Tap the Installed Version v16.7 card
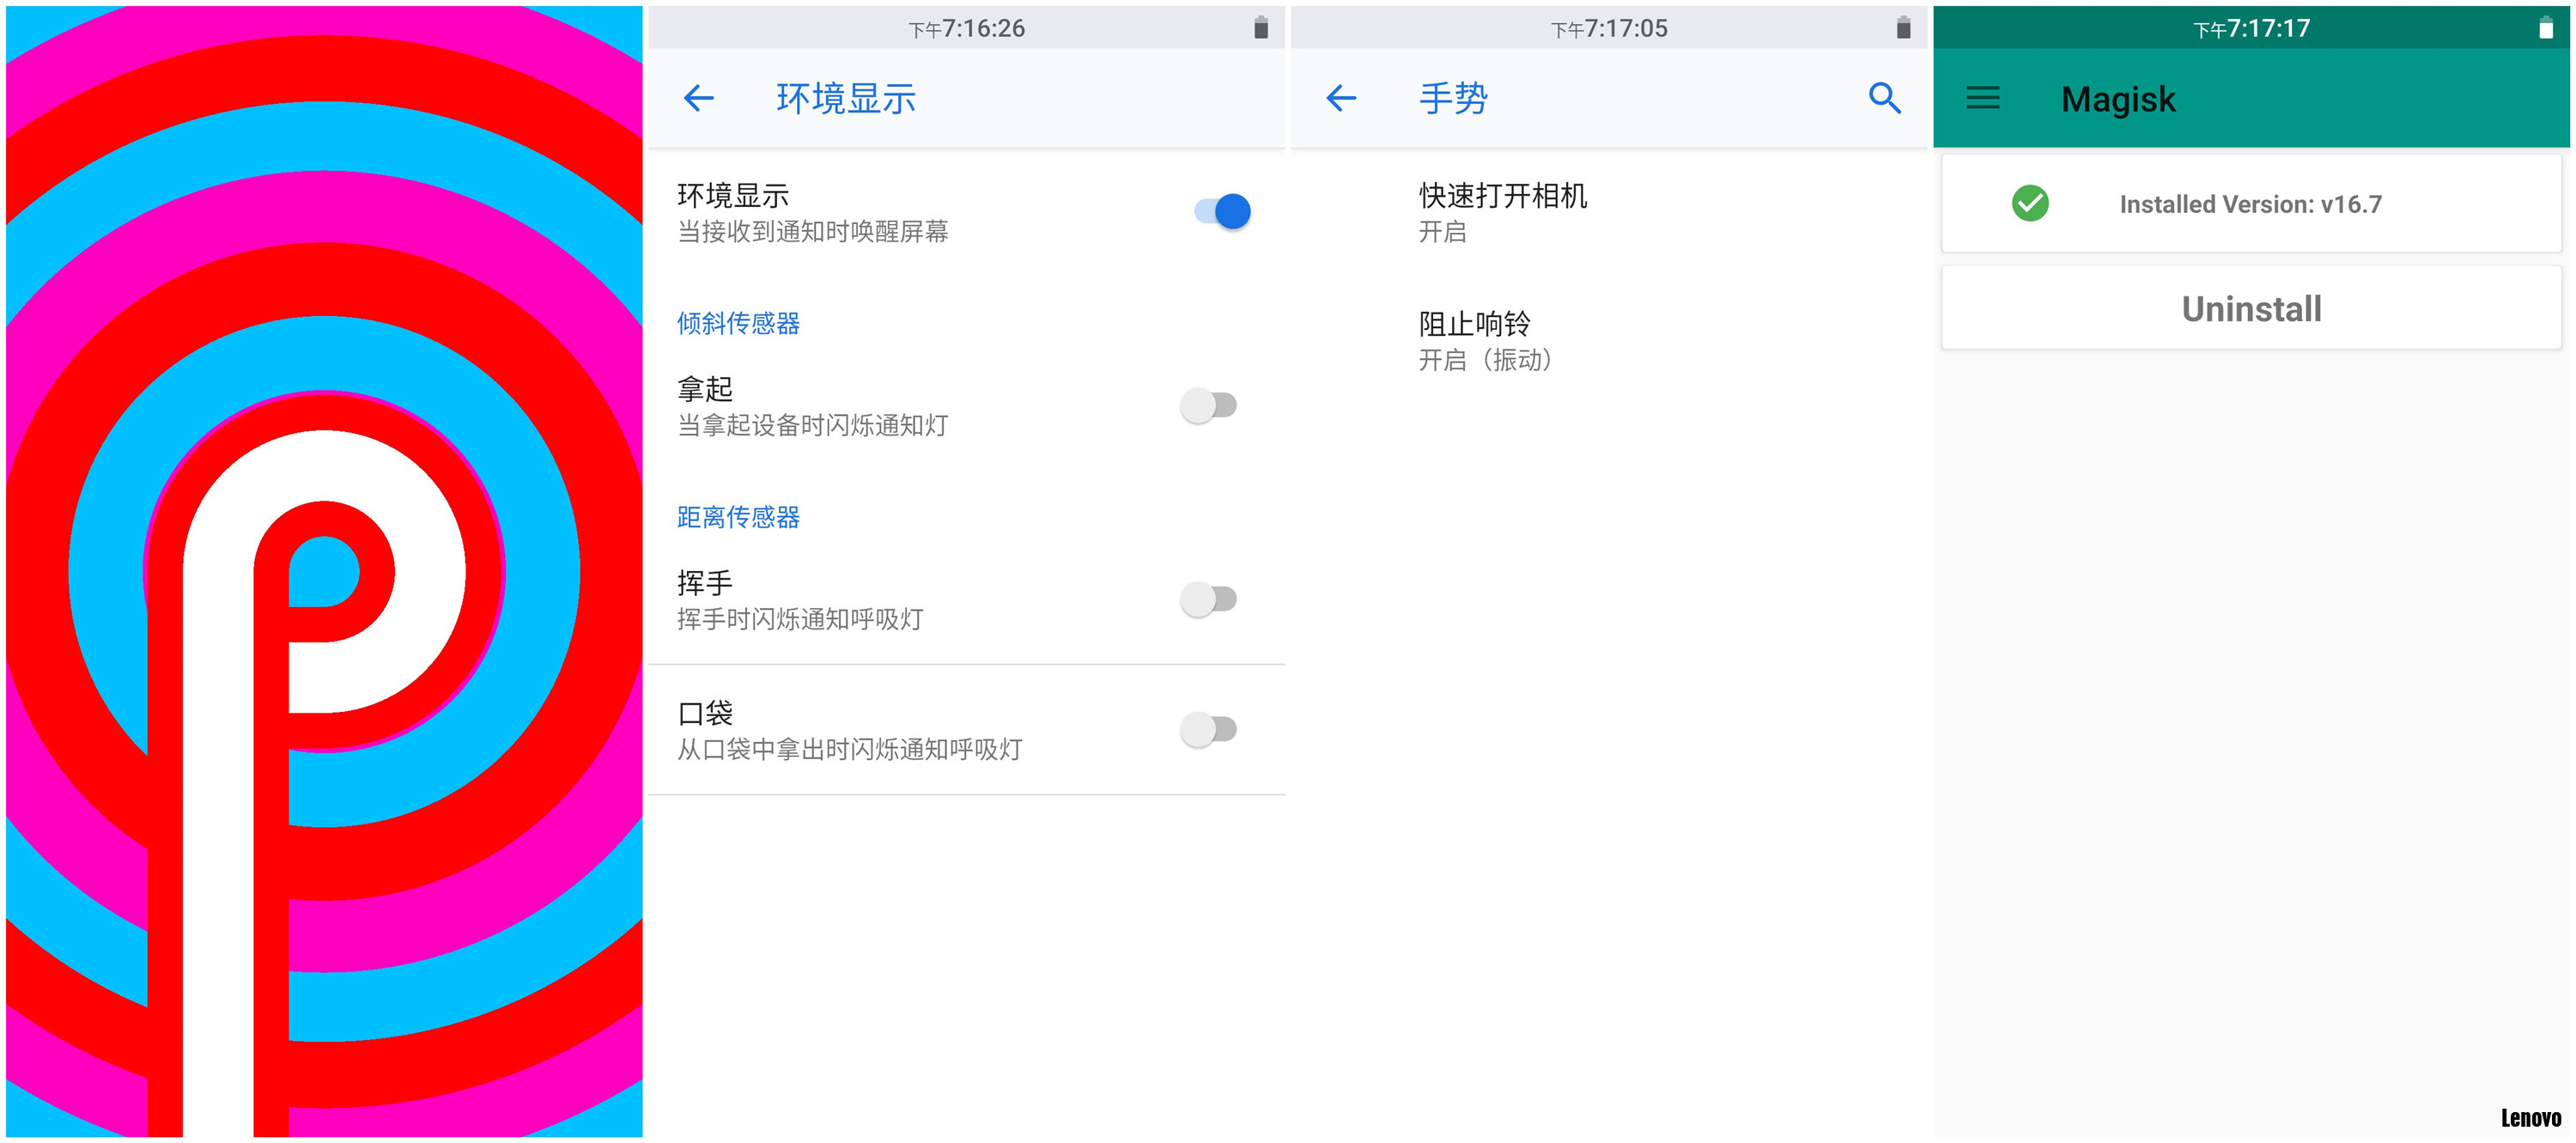Screen dimensions: 2576x1143 [2251, 203]
